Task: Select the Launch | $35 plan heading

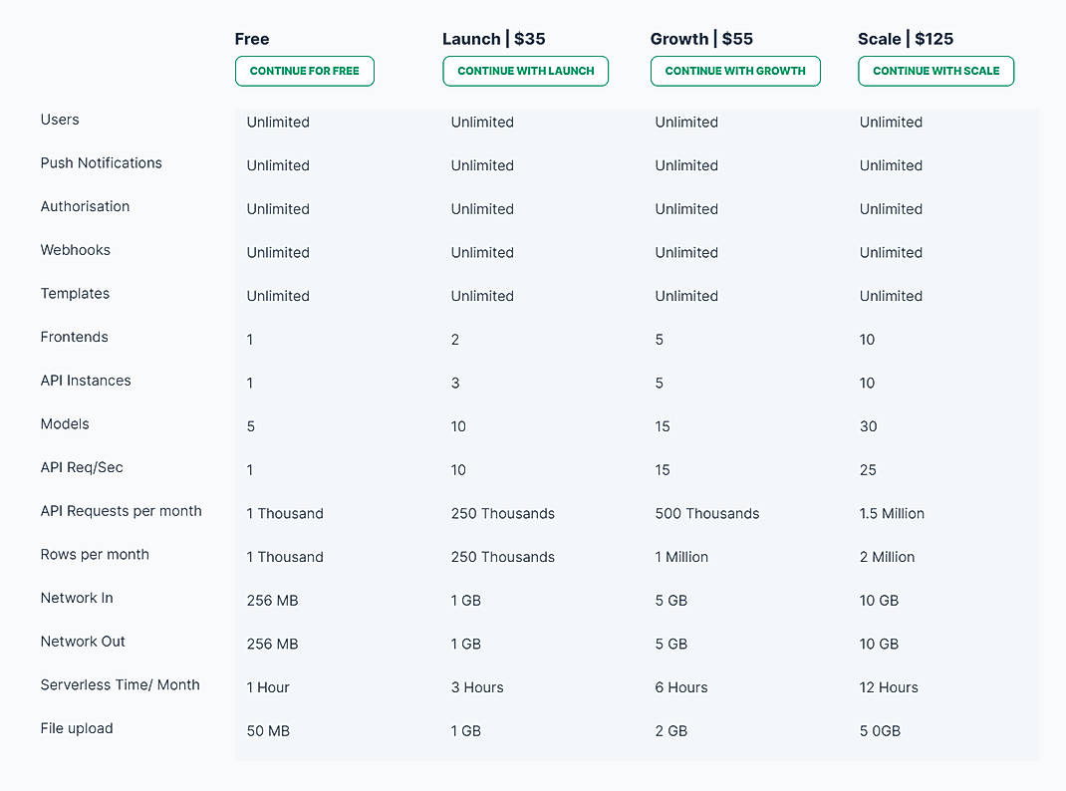Action: 493,39
